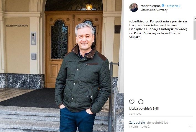Open comments via the speech bubble icon
This screenshot has width=196, height=132.
141,102
